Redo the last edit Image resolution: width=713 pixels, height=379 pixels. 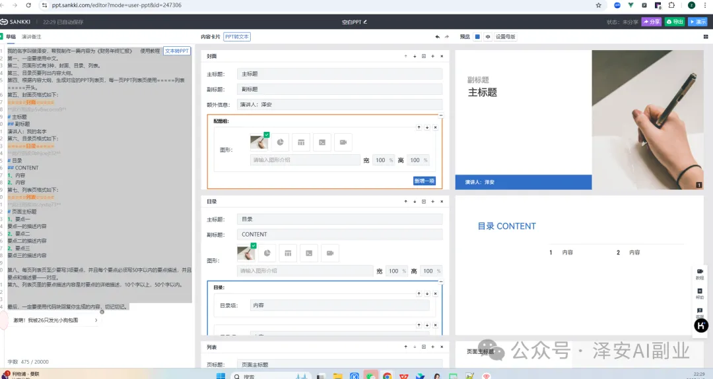446,37
